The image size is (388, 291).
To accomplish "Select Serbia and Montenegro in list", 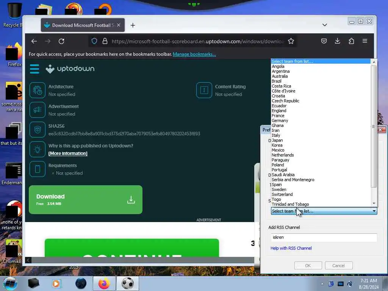I will click(321, 180).
